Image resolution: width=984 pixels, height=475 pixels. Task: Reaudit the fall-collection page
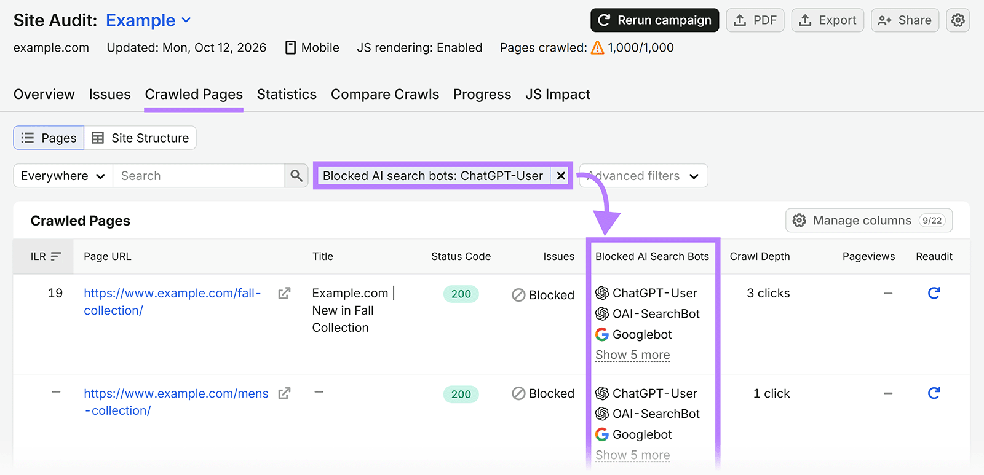(934, 293)
